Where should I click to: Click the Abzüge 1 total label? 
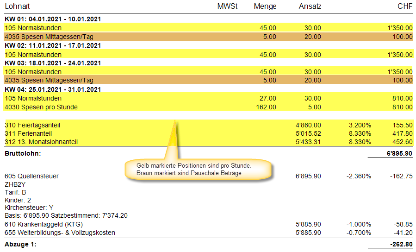20,244
